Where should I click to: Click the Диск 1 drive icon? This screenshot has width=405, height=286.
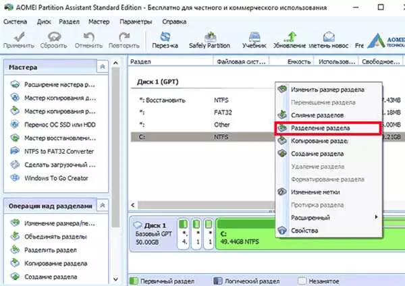point(138,225)
